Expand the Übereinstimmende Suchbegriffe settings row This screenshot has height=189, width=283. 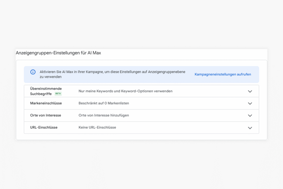[250, 91]
